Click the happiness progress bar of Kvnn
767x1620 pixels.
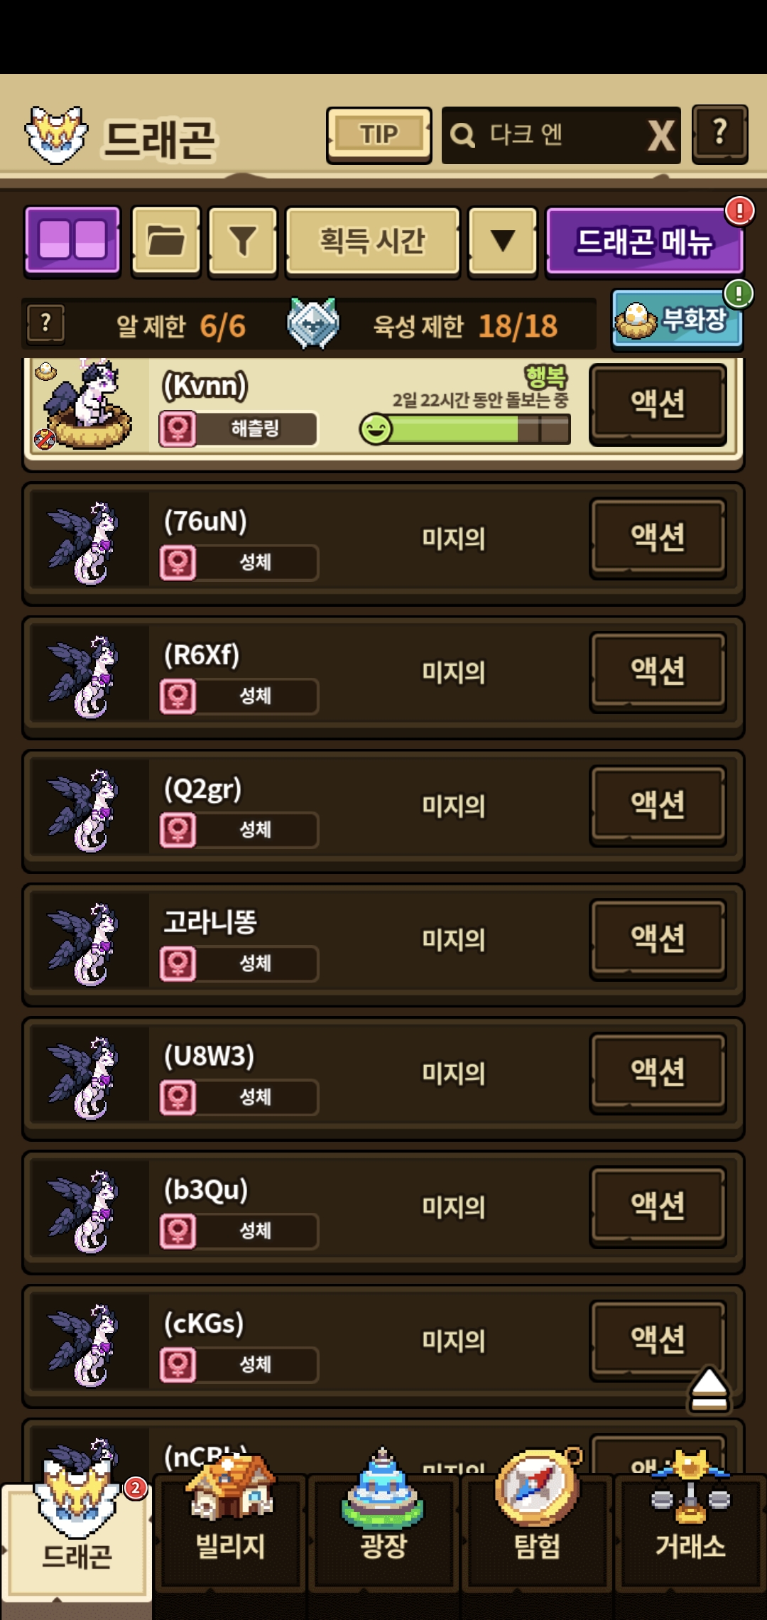click(x=465, y=429)
